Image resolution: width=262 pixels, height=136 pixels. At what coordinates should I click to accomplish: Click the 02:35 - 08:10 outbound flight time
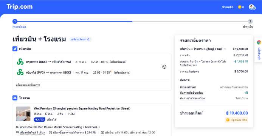tap(100, 62)
